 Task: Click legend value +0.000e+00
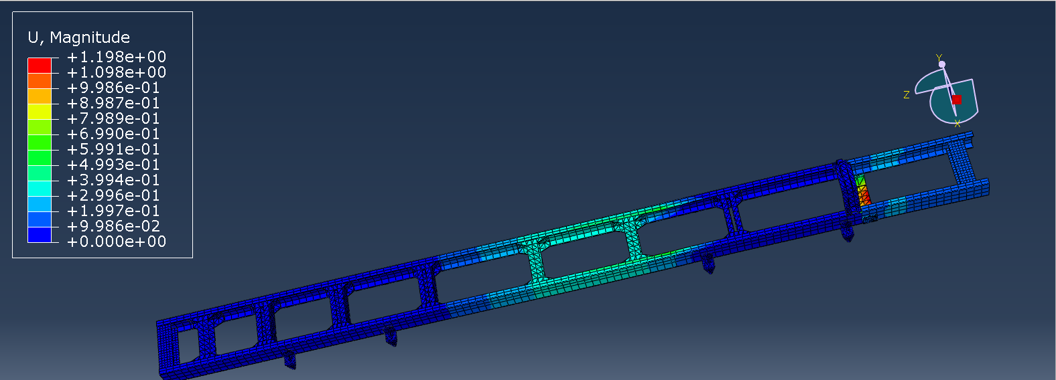point(117,242)
